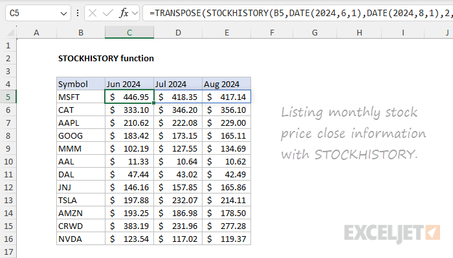Image resolution: width=453 pixels, height=258 pixels.
Task: Select the DAL symbol cell
Action: (x=81, y=175)
